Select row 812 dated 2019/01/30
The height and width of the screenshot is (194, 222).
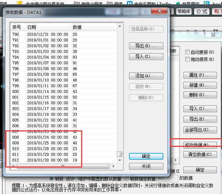pyautogui.click(x=64, y=160)
